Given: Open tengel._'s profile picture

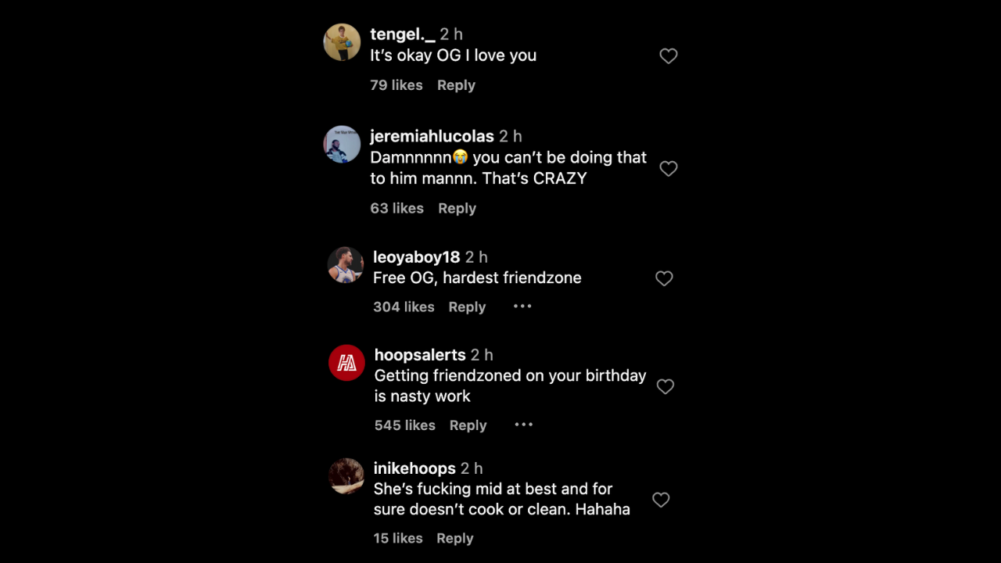Looking at the screenshot, I should [342, 42].
